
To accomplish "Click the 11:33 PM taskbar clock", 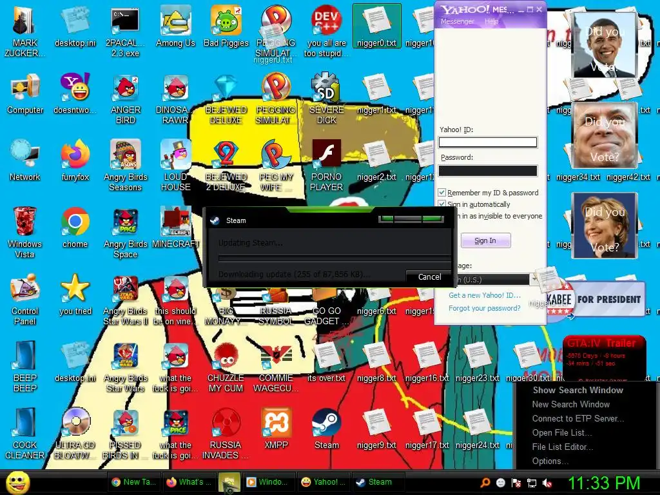I will point(604,483).
